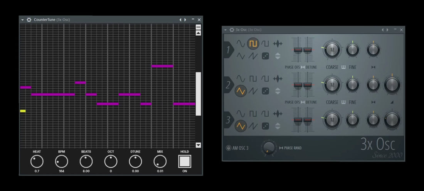Screen dimensions: 424x191
Task: Click the BEATS knob in CounterTune
Action: point(86,162)
